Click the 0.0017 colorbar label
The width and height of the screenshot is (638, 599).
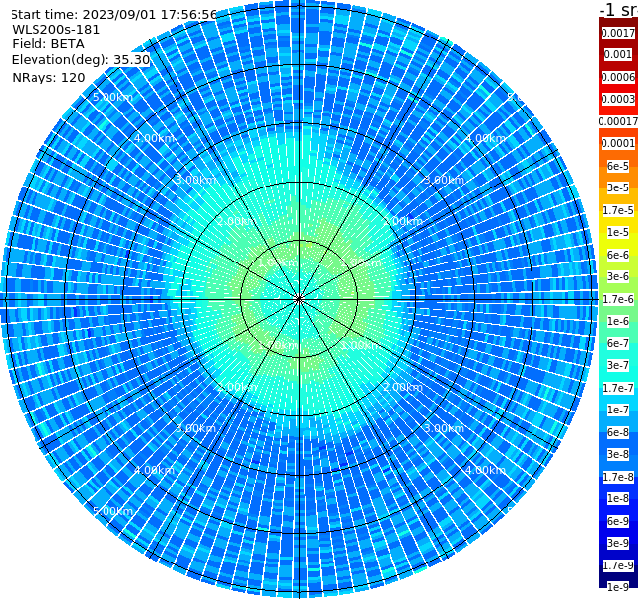tap(618, 33)
